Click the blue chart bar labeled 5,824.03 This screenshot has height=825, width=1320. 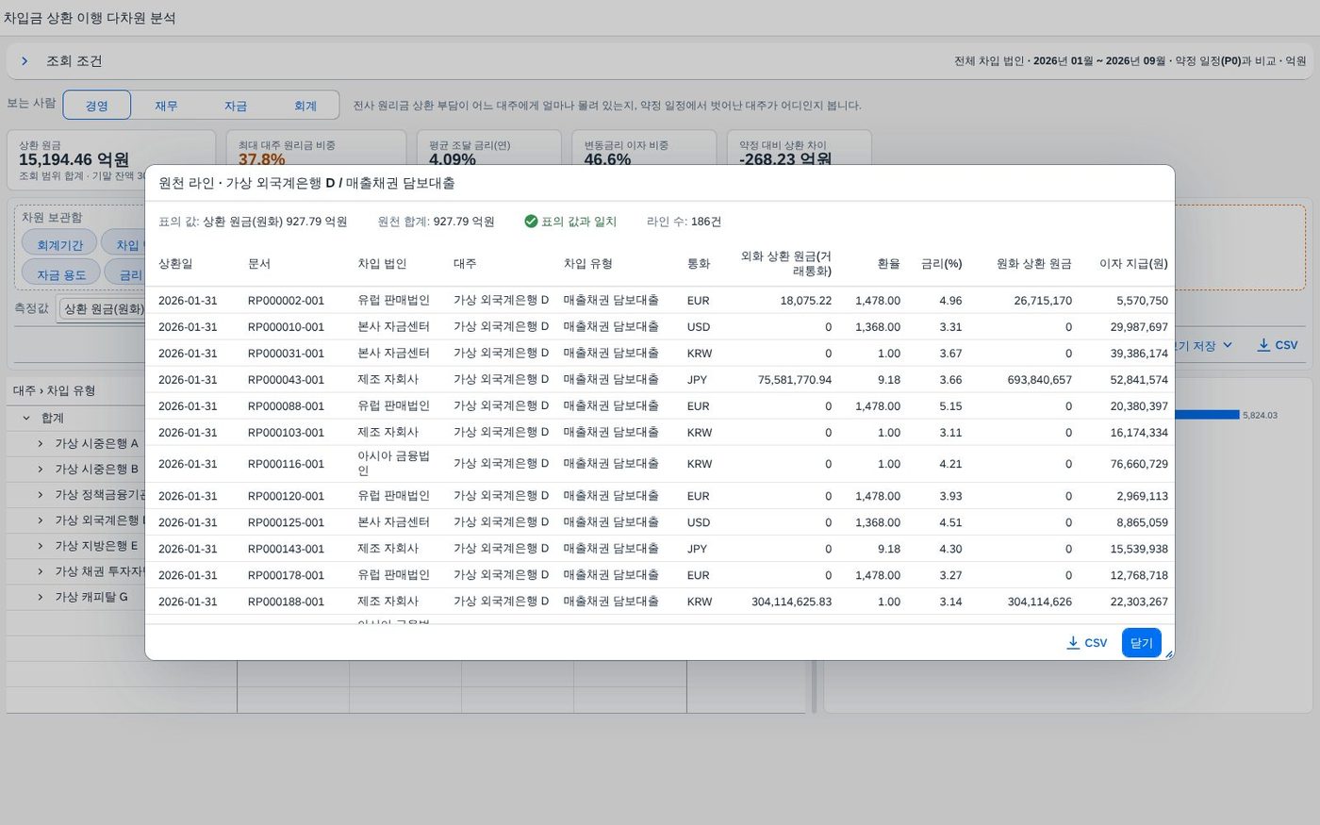tap(1207, 415)
